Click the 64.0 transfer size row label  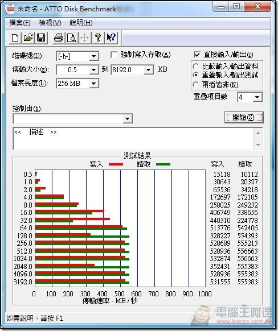coord(26,228)
